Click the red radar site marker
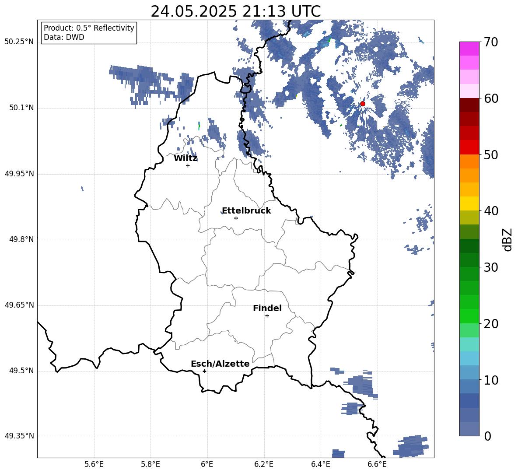The height and width of the screenshot is (473, 518). pos(362,104)
